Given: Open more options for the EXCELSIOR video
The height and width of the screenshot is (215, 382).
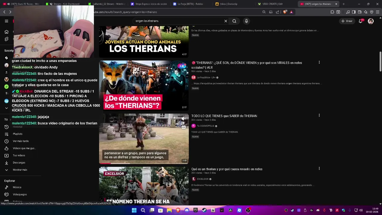Looking at the screenshot, I should [319, 168].
